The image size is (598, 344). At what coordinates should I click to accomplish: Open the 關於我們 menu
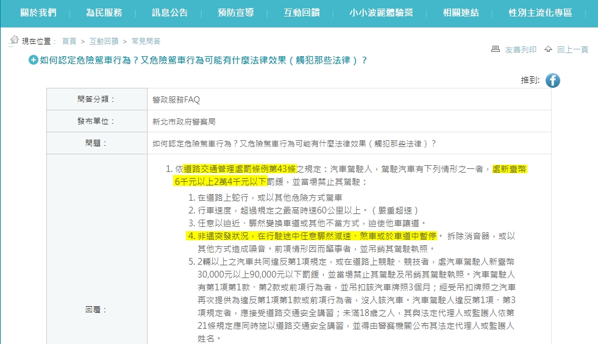[x=38, y=13]
